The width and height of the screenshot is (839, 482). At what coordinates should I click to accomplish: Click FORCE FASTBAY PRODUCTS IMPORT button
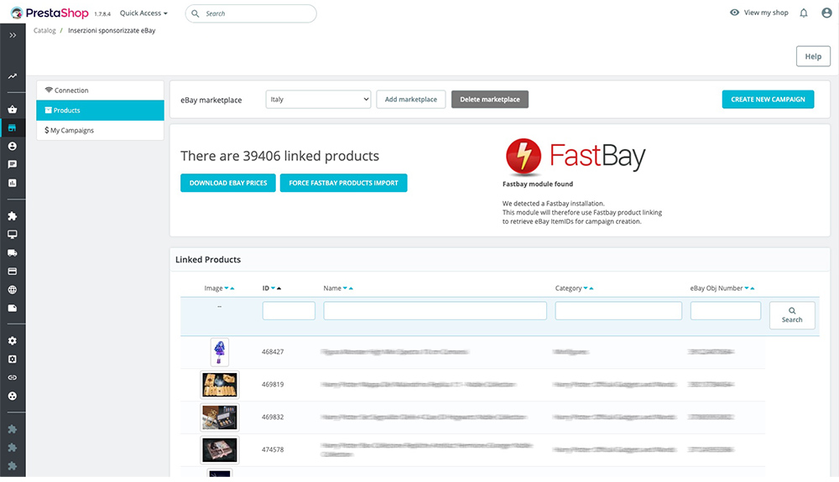(343, 183)
